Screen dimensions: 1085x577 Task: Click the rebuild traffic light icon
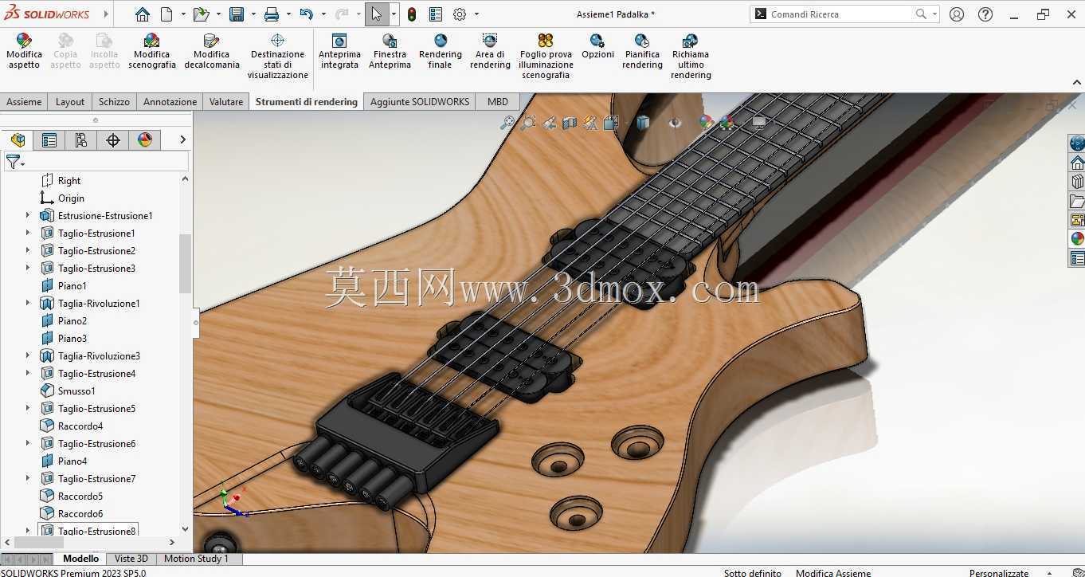pos(412,14)
